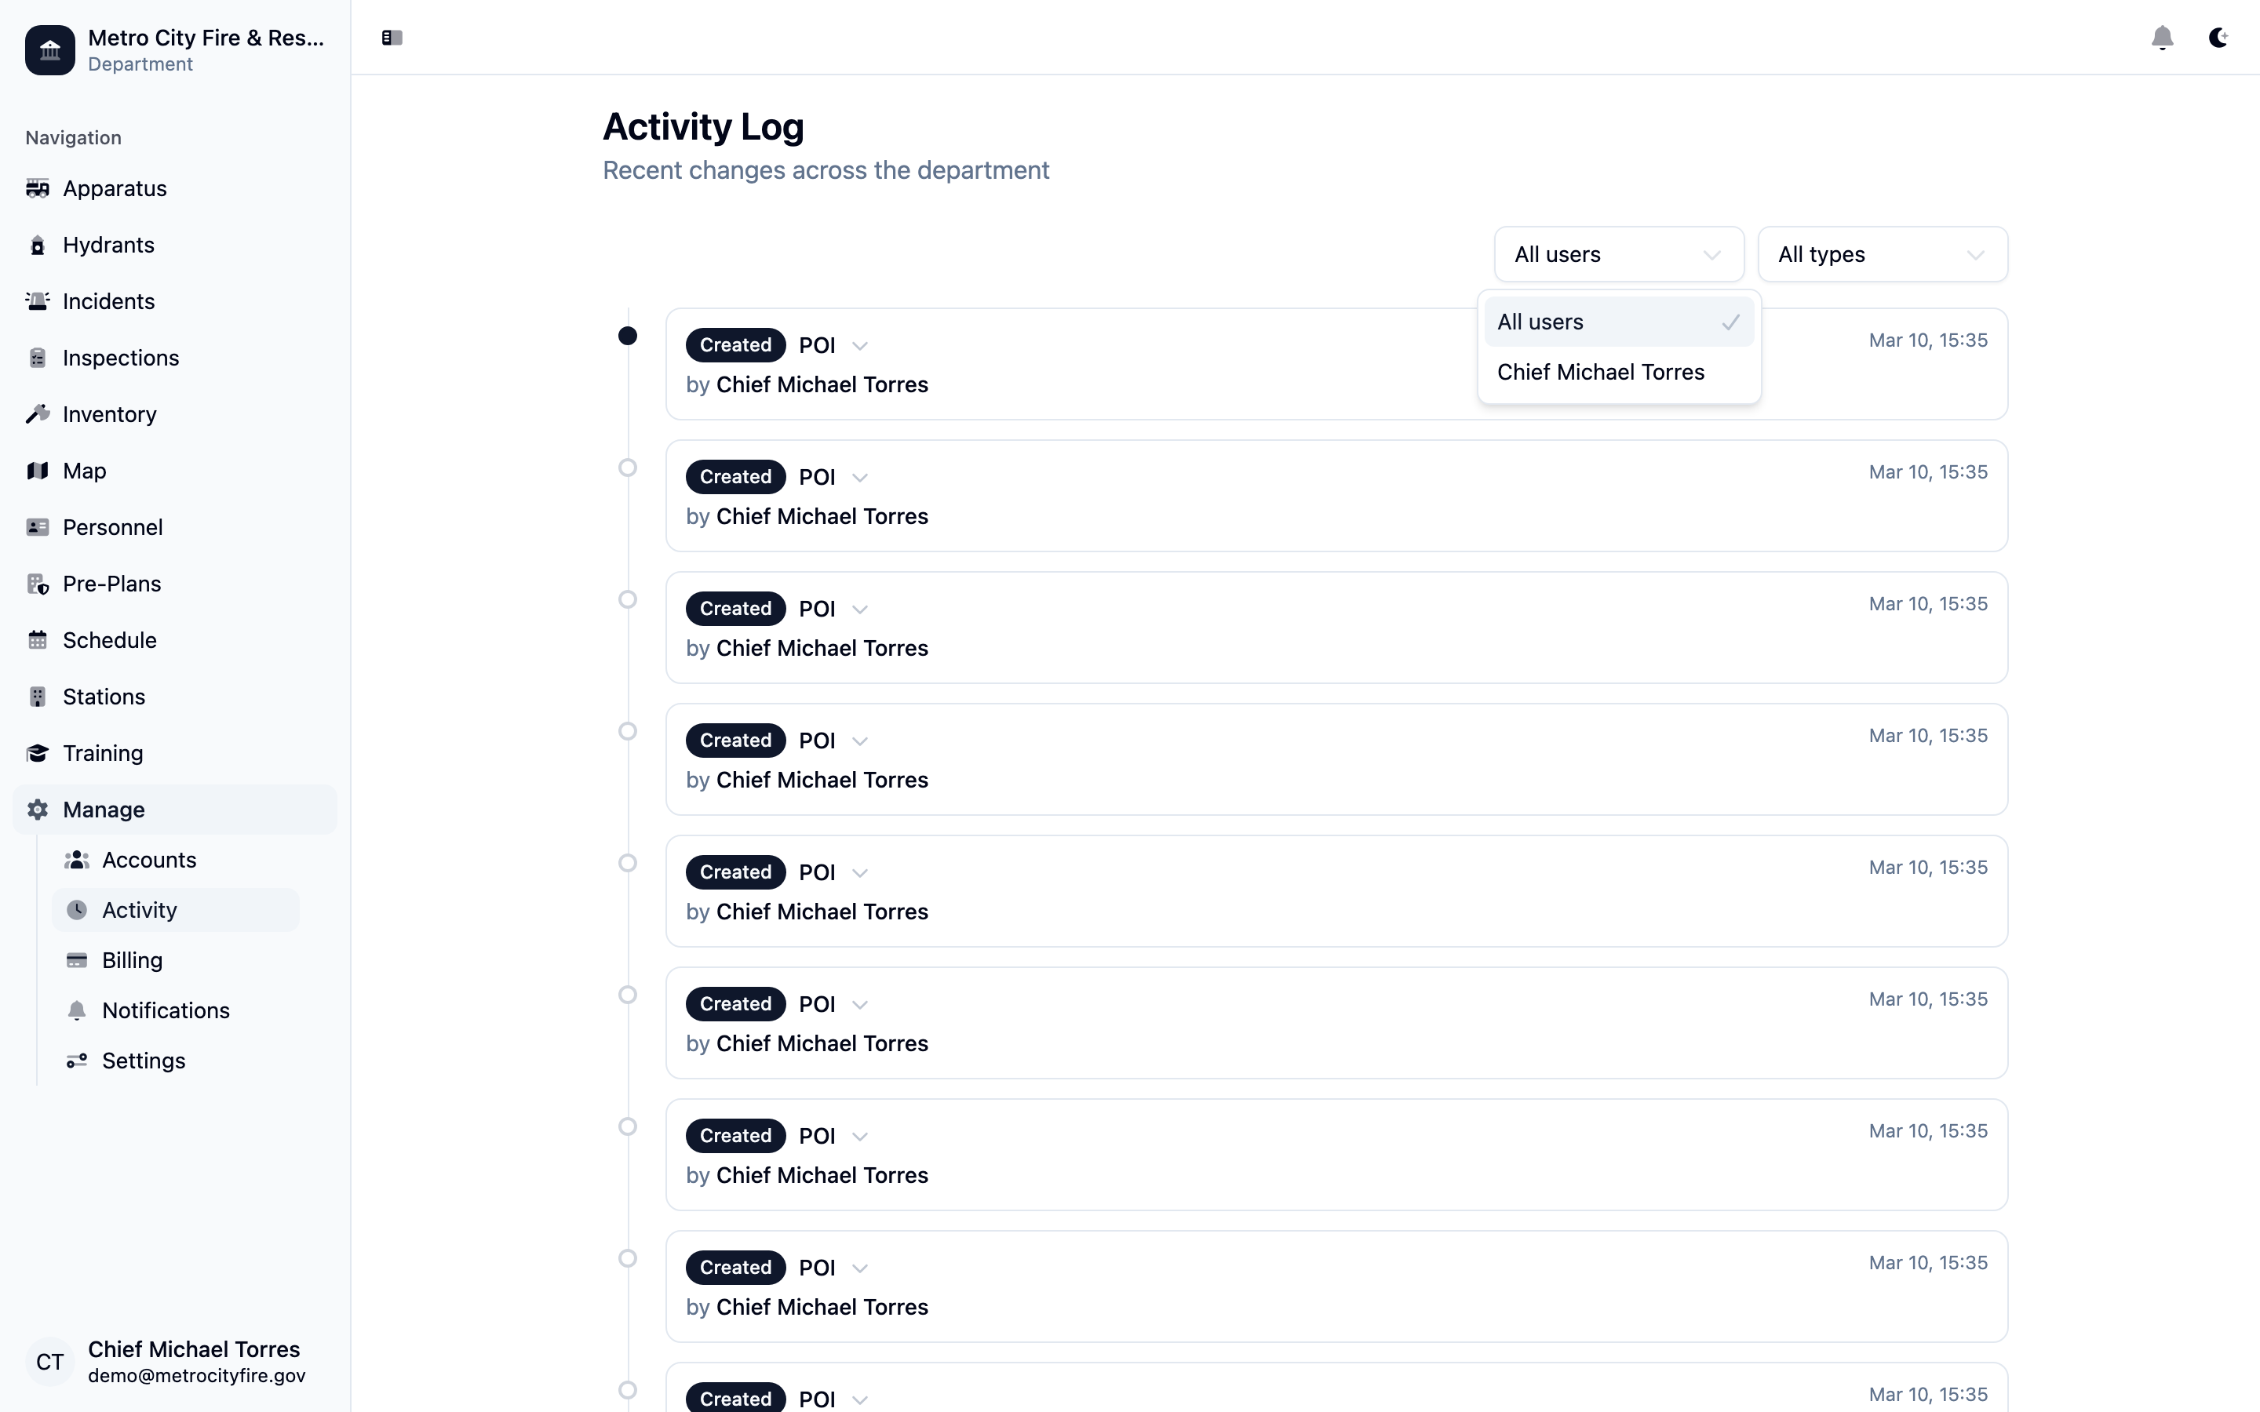The width and height of the screenshot is (2260, 1412).
Task: Switch to the Billing page under Manage
Action: pos(133,960)
